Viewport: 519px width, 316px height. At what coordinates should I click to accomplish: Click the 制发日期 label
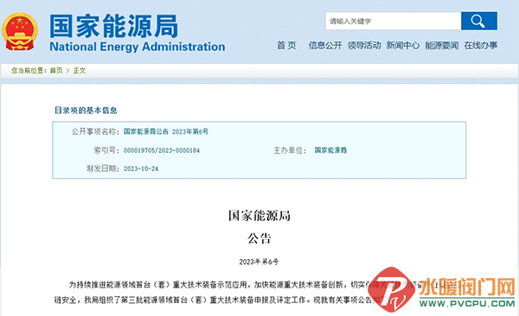click(x=103, y=168)
